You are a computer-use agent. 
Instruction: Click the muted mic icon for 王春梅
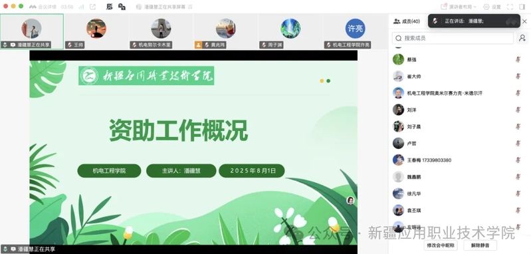(x=518, y=160)
